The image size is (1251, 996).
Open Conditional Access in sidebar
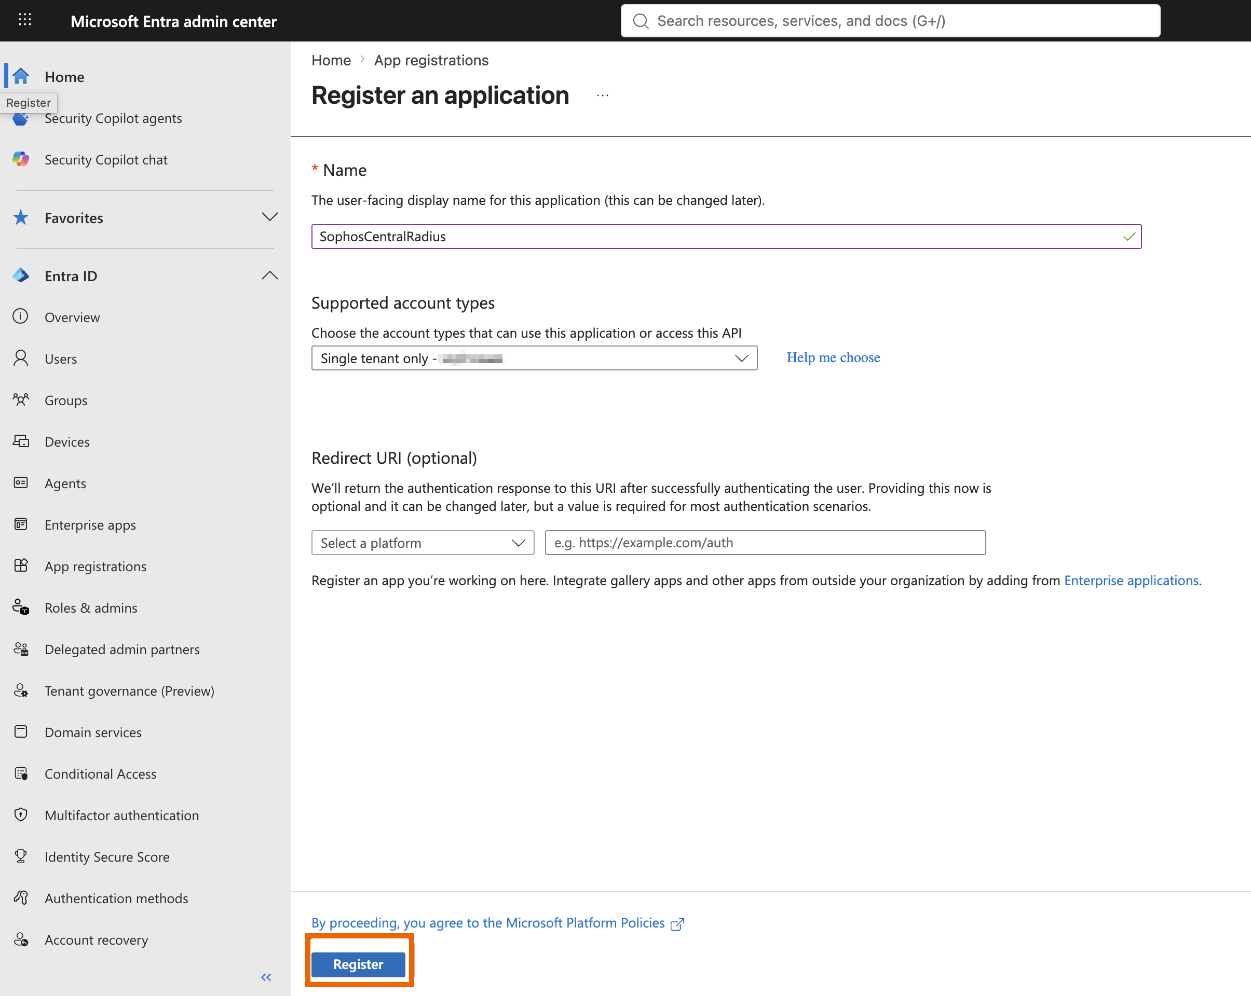pos(100,774)
